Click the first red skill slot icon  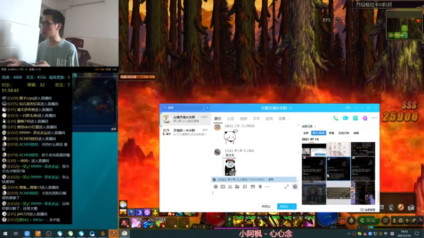(125, 223)
